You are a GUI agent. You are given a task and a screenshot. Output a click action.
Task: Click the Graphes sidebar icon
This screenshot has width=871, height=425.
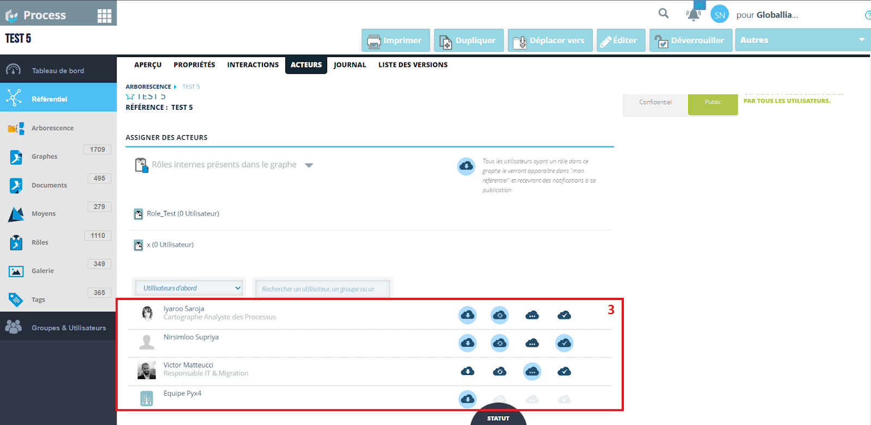tap(16, 157)
